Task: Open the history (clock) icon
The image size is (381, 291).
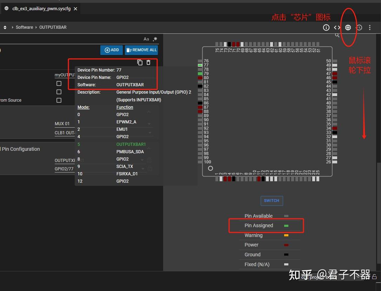Action: coord(359,27)
